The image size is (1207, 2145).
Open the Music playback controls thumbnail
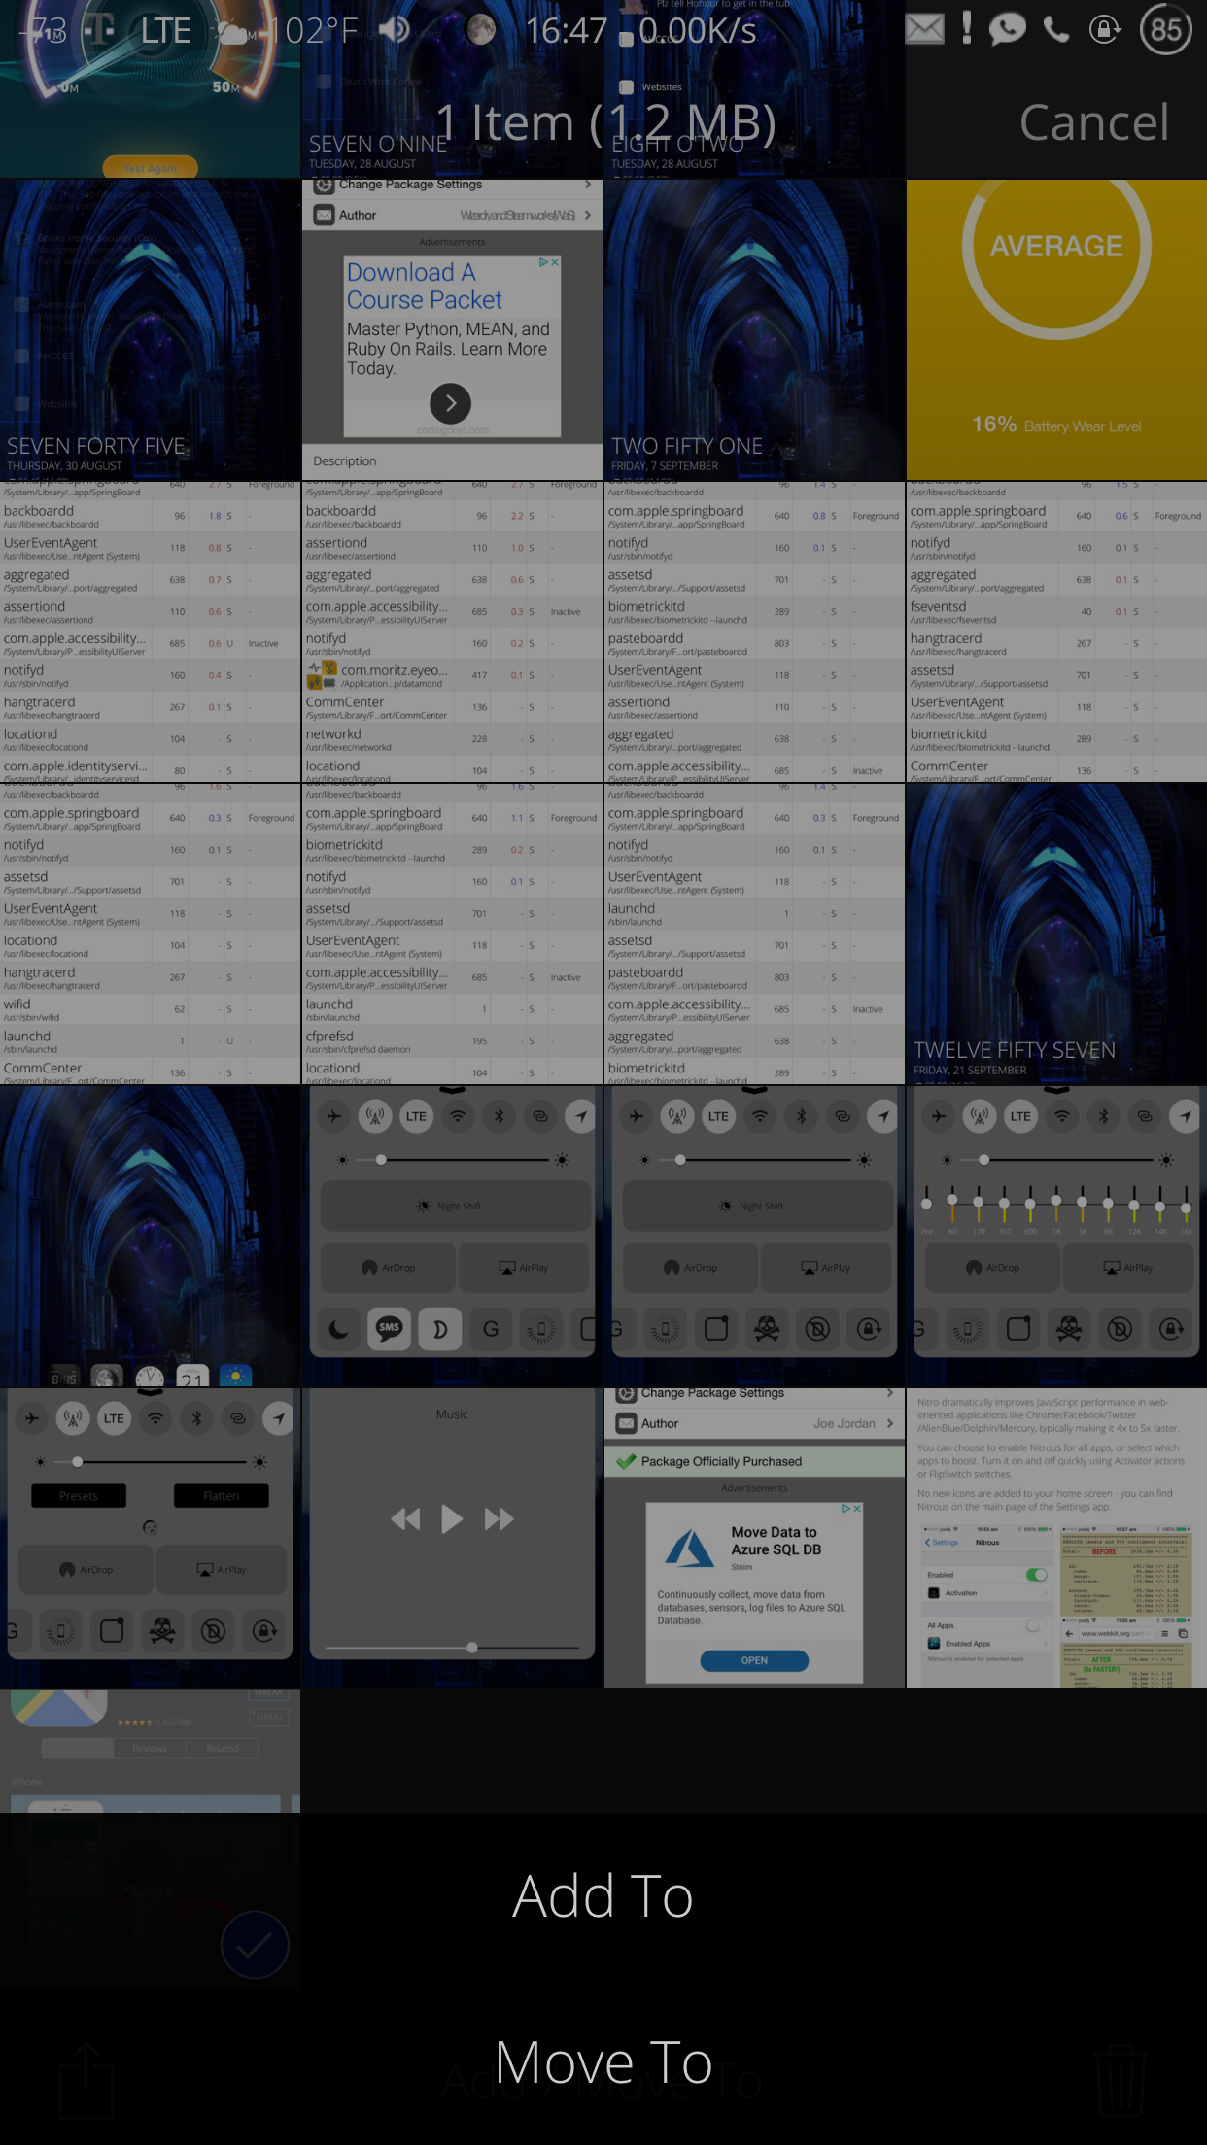click(452, 1538)
